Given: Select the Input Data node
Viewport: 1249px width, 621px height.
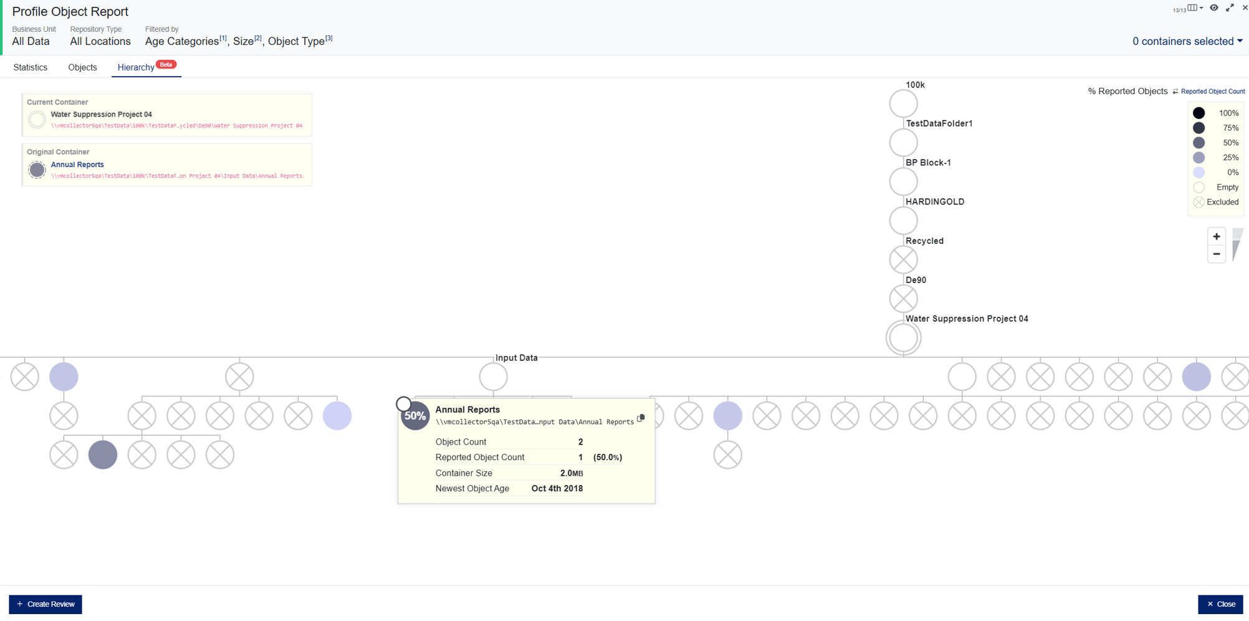Looking at the screenshot, I should click(x=493, y=377).
